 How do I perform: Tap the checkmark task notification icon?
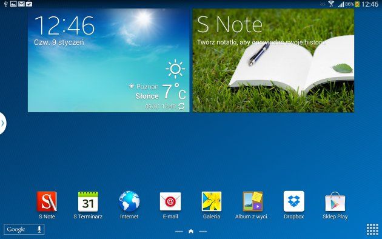[29, 4]
